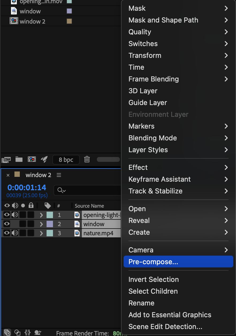
Task: Toggle the render time snail icon
Action: point(38,333)
